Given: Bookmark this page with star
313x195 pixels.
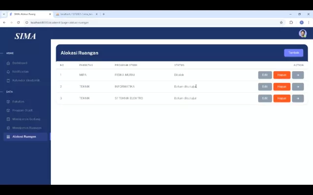Looking at the screenshot, I should [x=281, y=22].
